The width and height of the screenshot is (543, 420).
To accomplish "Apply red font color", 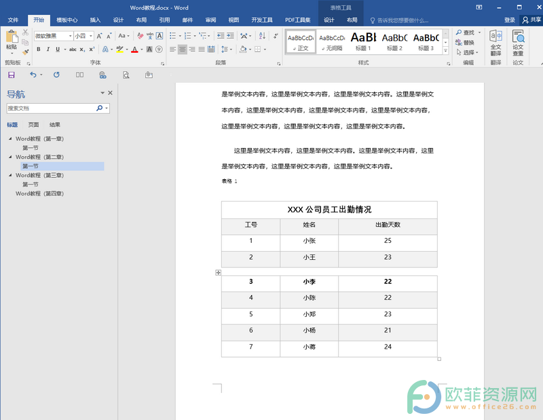I will (134, 50).
